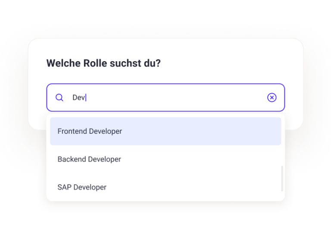Clear the search field with X icon
Image resolution: width=331 pixels, height=236 pixels.
pyautogui.click(x=272, y=98)
